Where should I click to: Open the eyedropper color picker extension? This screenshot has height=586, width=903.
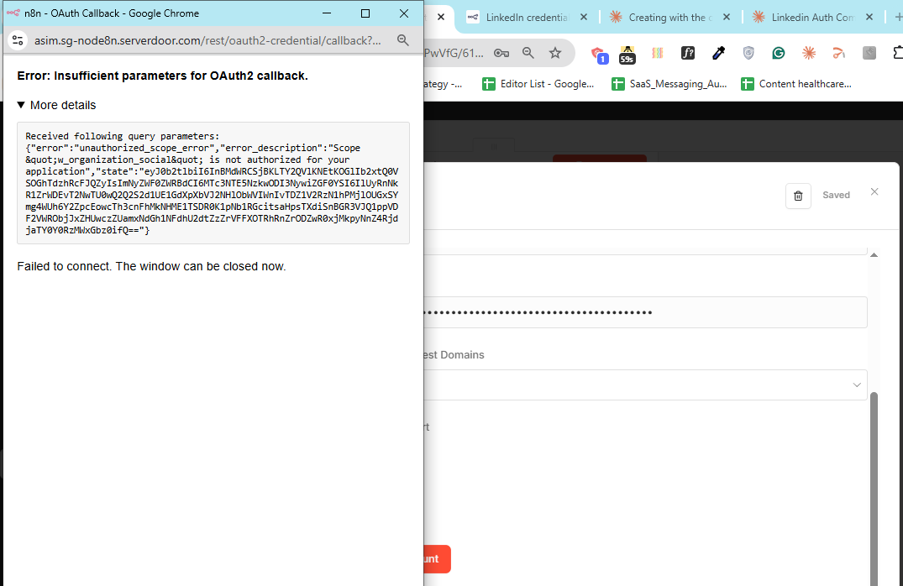pos(719,53)
